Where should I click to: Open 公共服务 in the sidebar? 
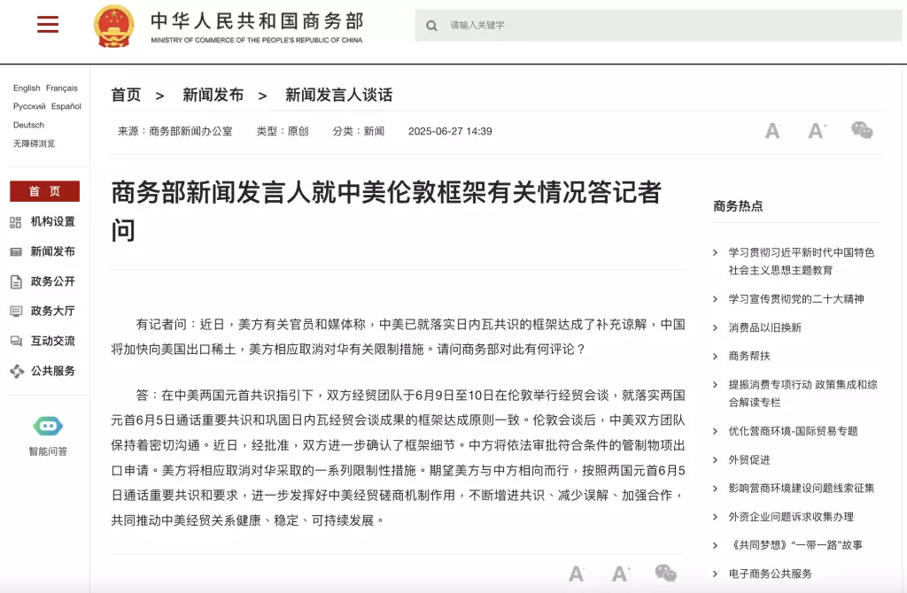pyautogui.click(x=52, y=371)
